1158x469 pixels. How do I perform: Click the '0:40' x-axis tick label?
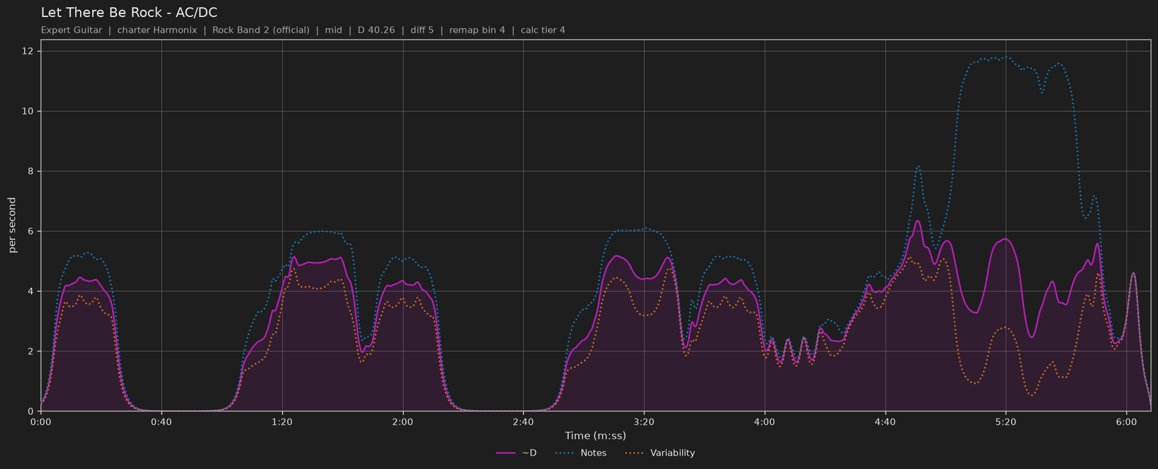point(161,422)
